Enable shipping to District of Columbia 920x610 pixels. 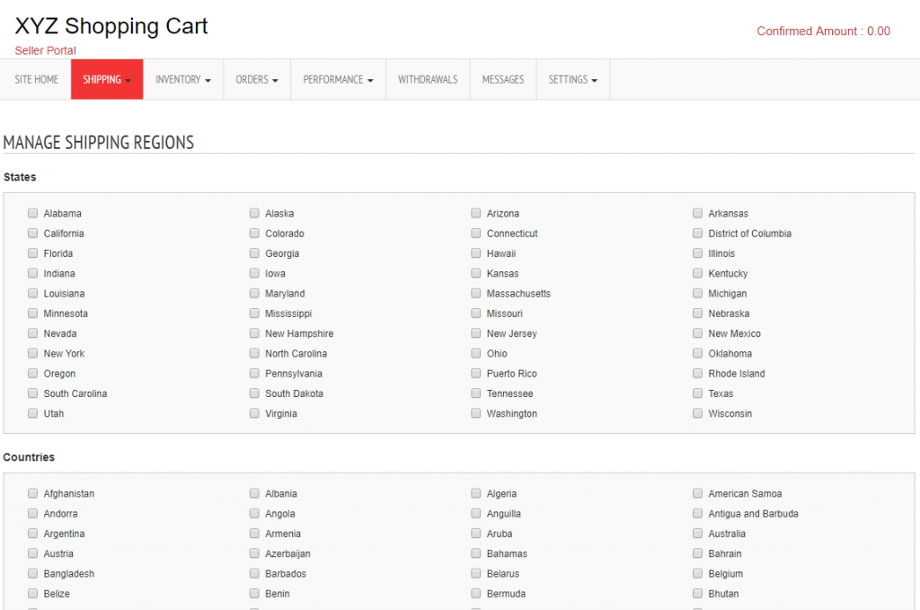(697, 234)
